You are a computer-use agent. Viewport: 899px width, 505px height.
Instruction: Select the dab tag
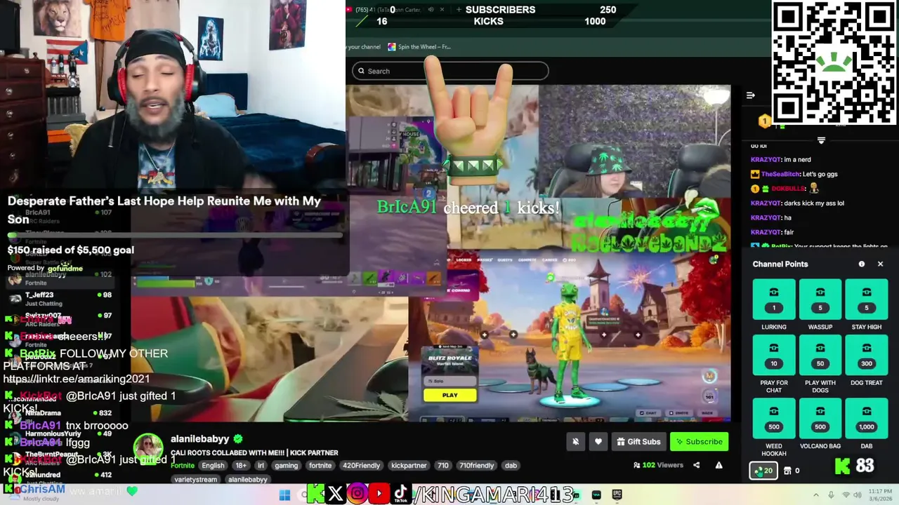pyautogui.click(x=511, y=465)
